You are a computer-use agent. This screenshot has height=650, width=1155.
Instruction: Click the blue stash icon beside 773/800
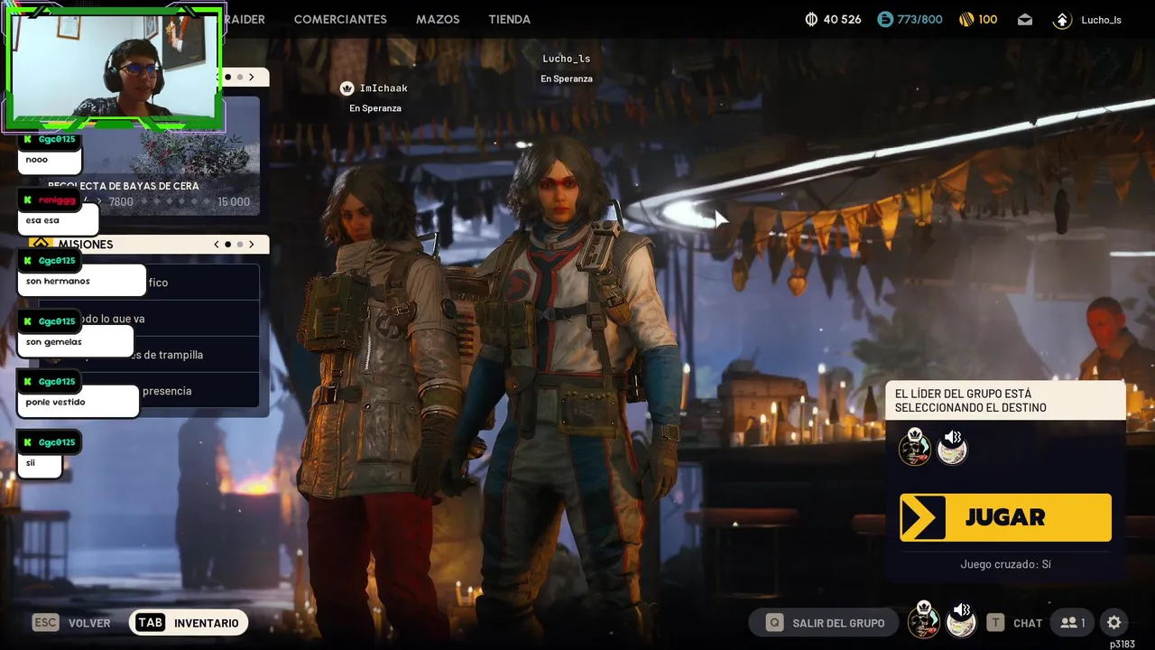pos(885,19)
